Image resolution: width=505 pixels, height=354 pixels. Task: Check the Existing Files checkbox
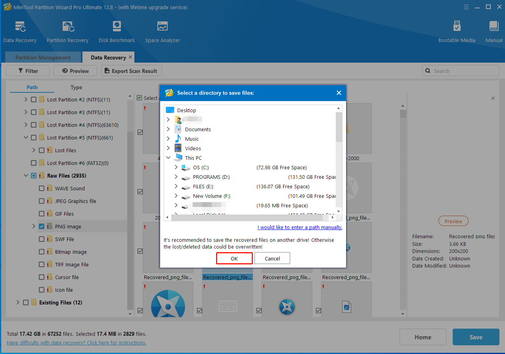pos(26,302)
